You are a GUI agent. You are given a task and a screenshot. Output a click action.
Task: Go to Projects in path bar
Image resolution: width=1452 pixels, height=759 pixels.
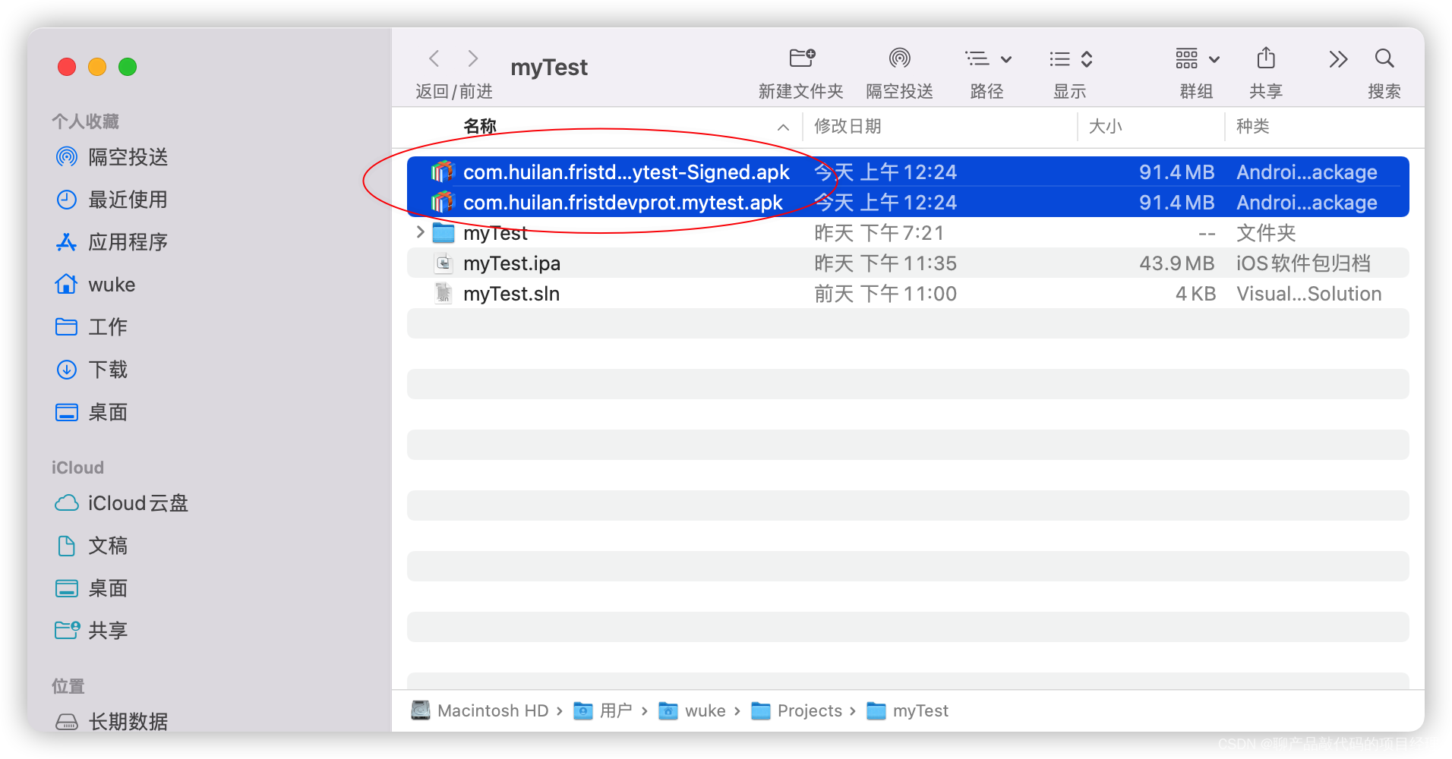click(x=797, y=710)
